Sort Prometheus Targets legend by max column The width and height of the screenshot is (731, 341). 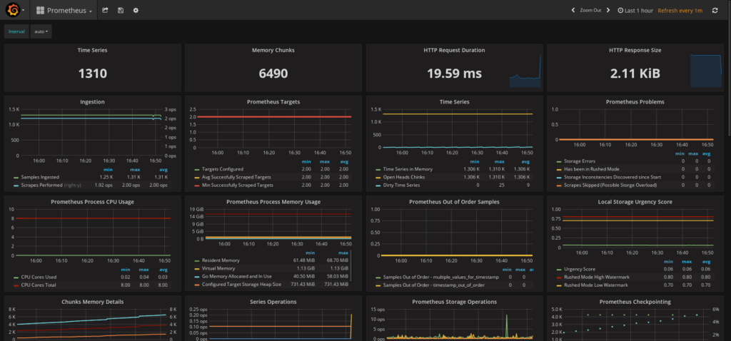click(x=325, y=162)
